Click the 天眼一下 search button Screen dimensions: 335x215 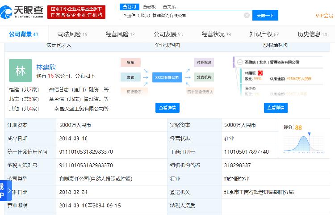[x=265, y=15]
